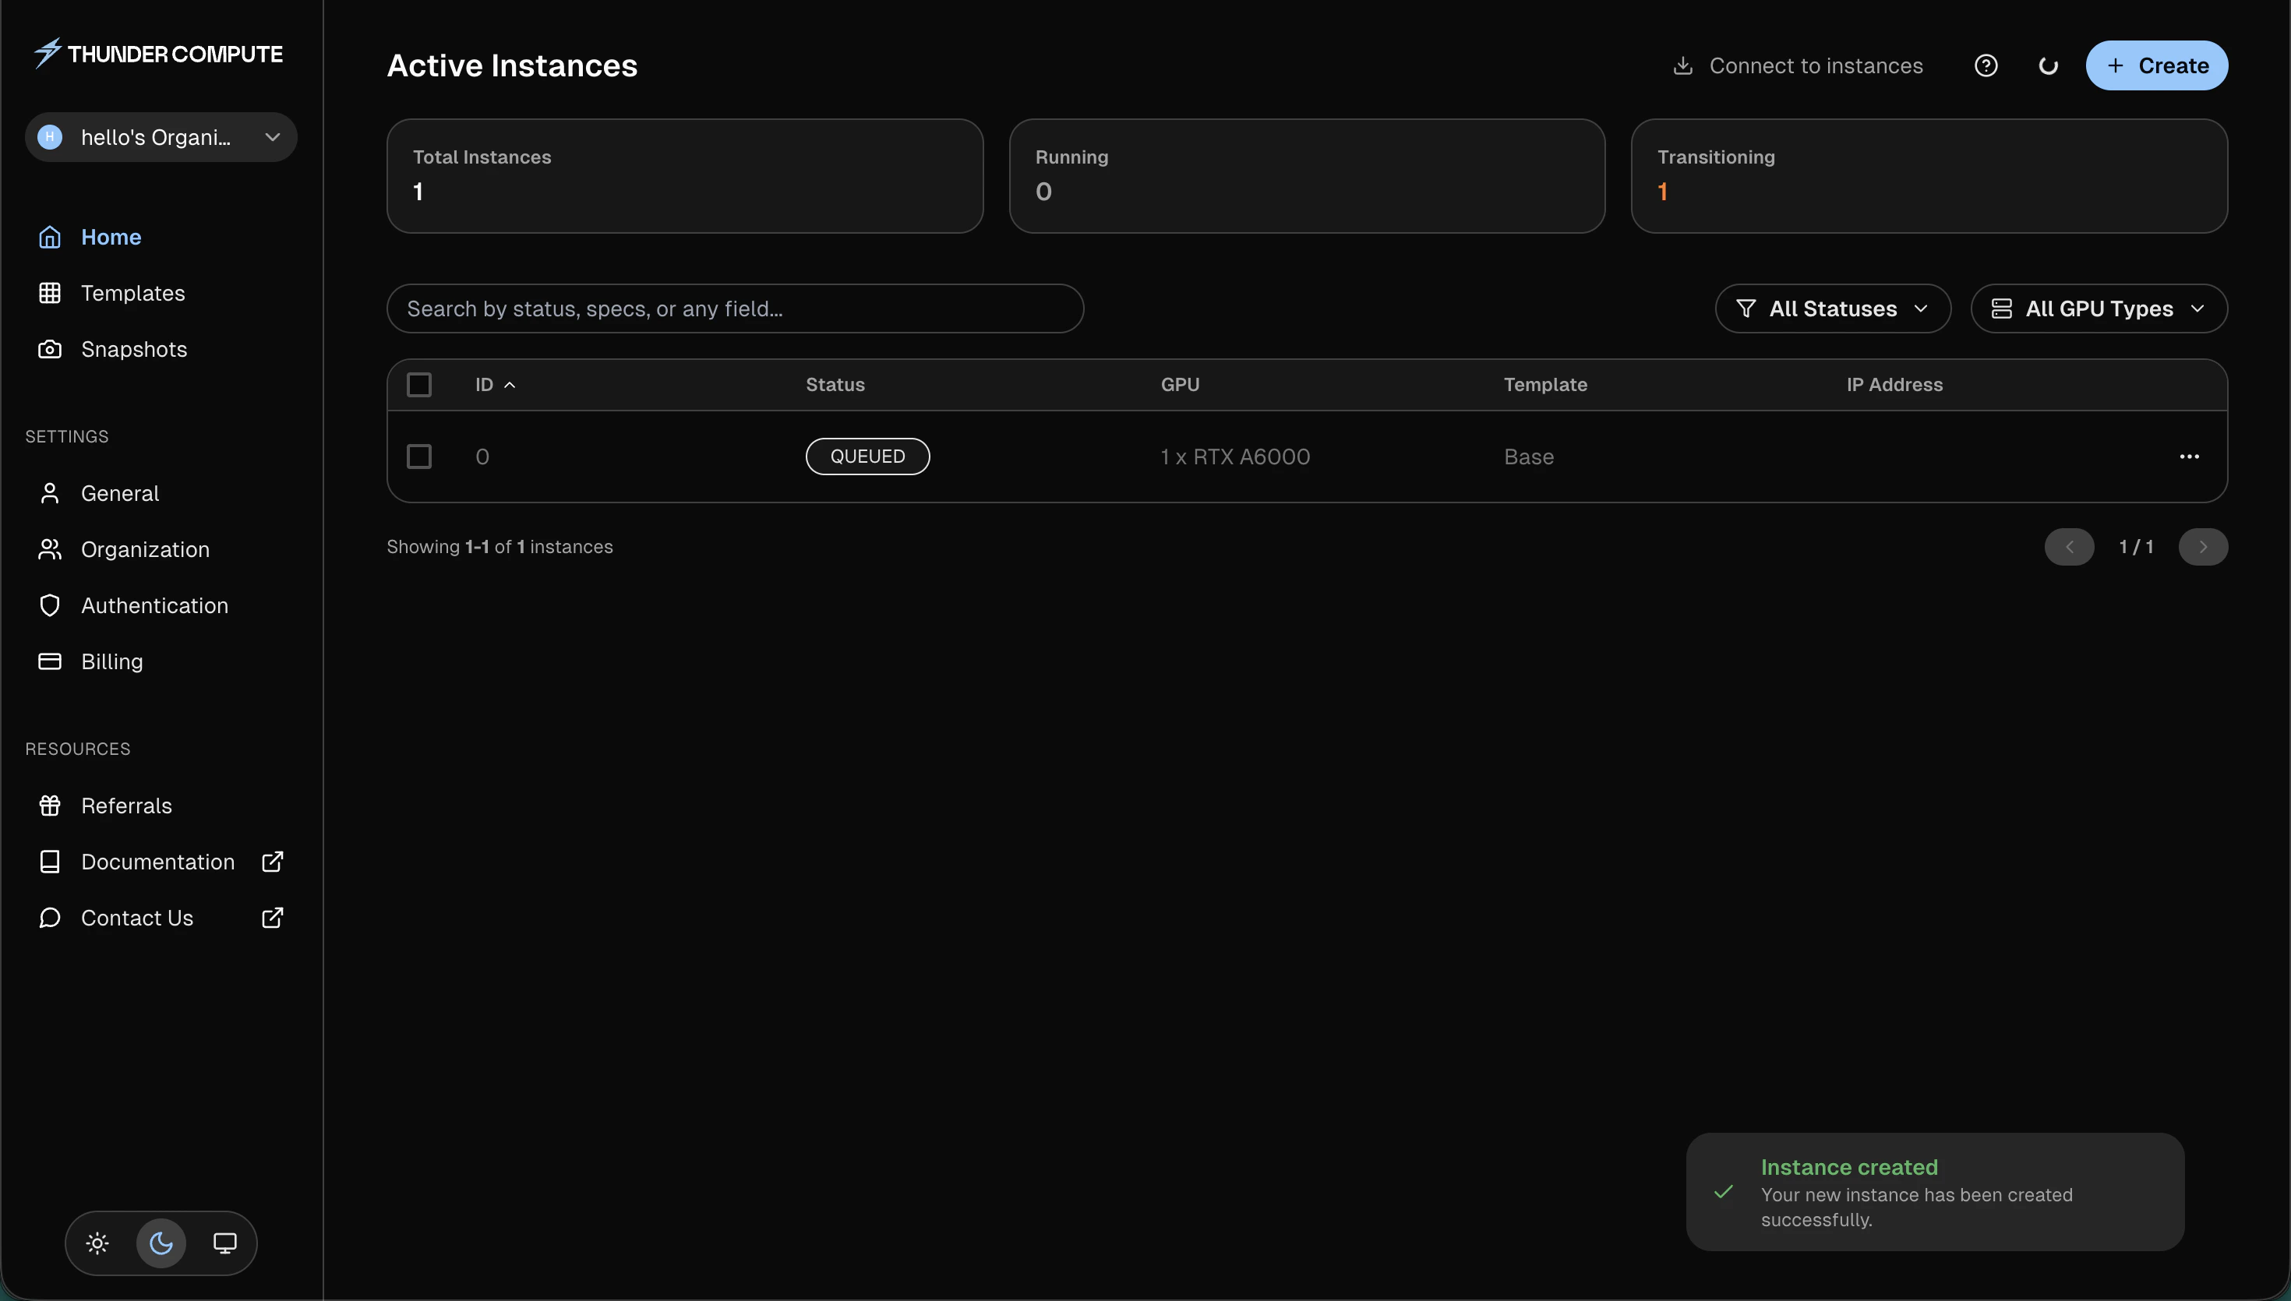Click the server icon in All GPU Types
This screenshot has width=2291, height=1301.
[2001, 309]
